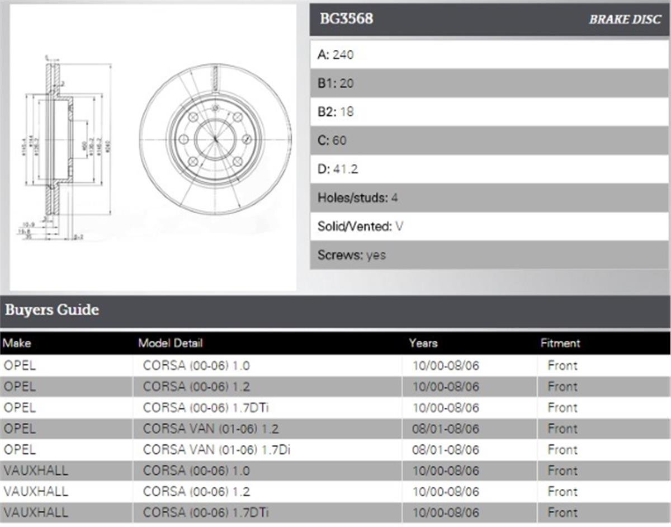
Task: Select OPEL in the CORSA VAN 1.7Di row
Action: (20, 450)
